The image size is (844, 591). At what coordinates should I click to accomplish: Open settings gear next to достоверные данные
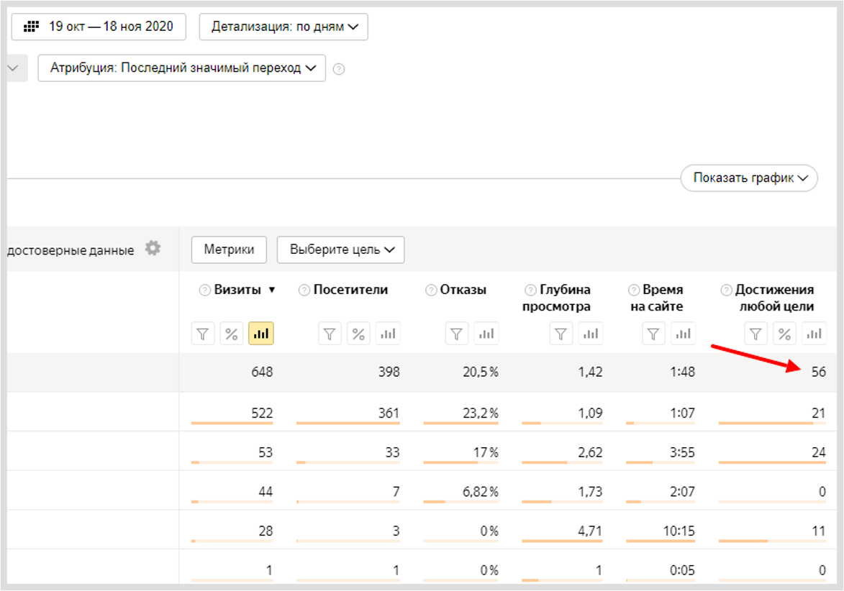153,249
